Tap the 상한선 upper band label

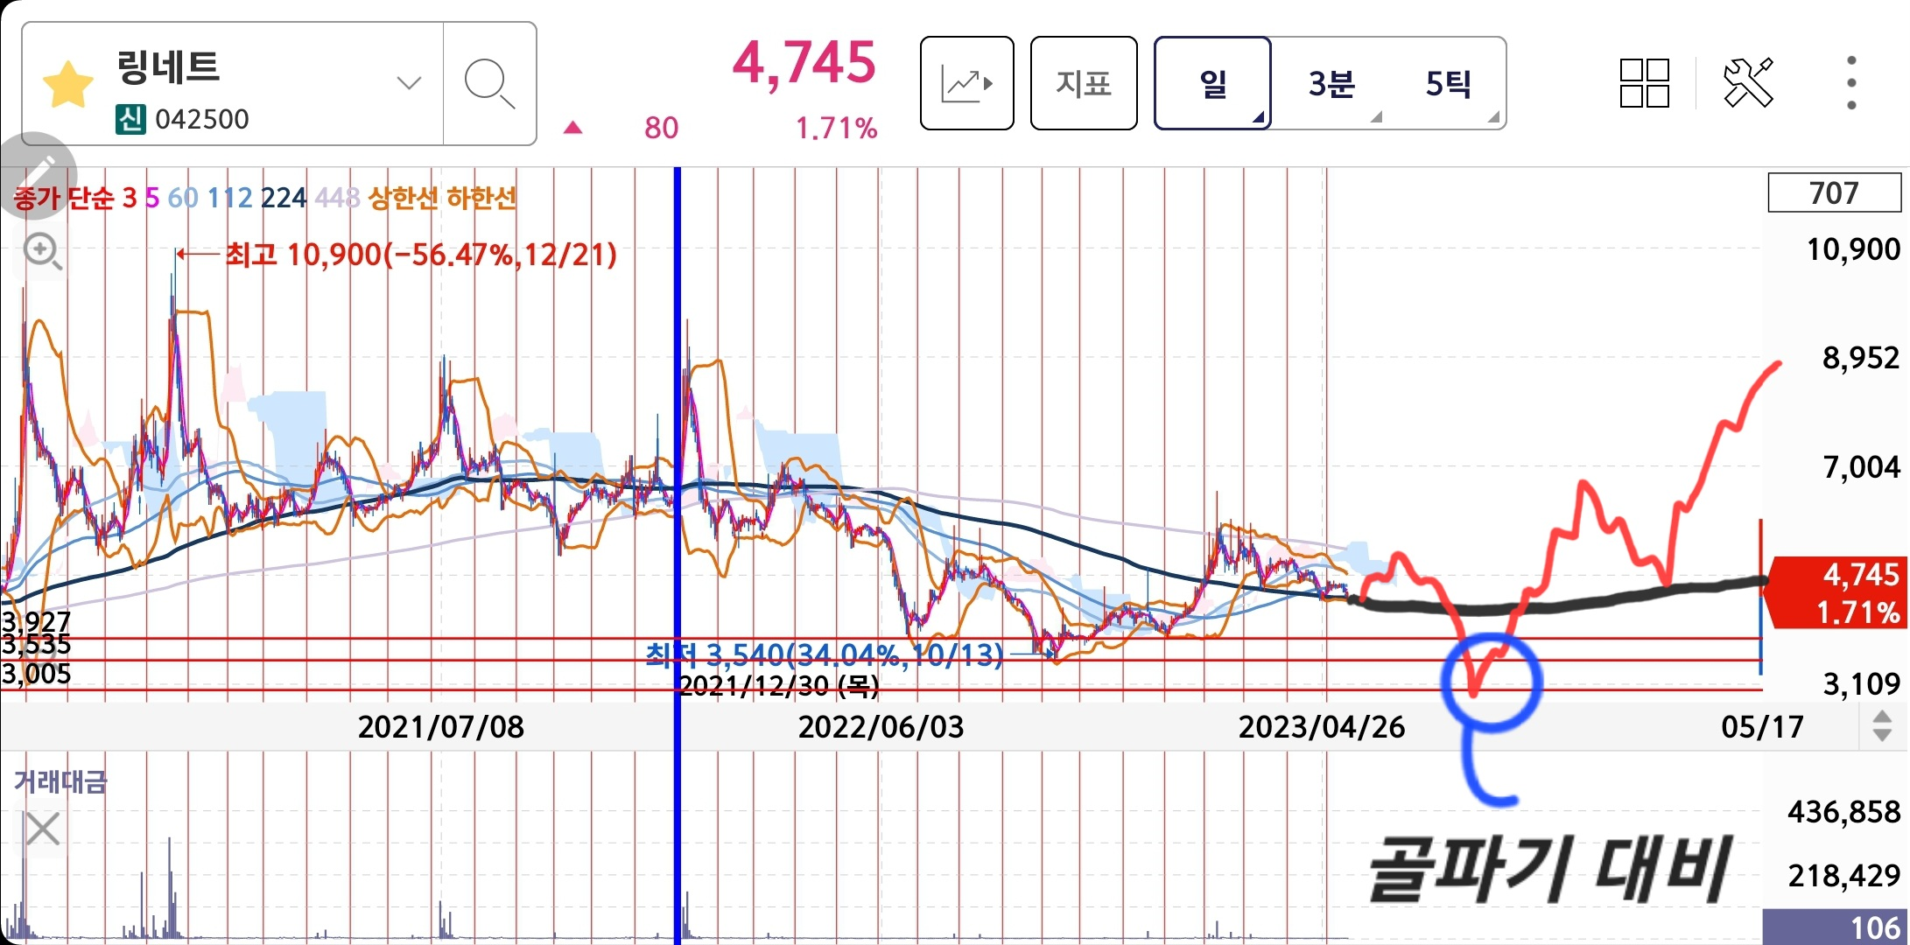click(x=403, y=199)
